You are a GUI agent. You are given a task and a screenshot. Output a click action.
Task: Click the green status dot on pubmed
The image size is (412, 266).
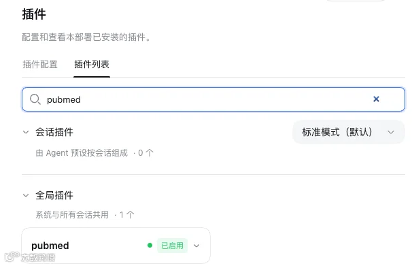click(x=150, y=246)
